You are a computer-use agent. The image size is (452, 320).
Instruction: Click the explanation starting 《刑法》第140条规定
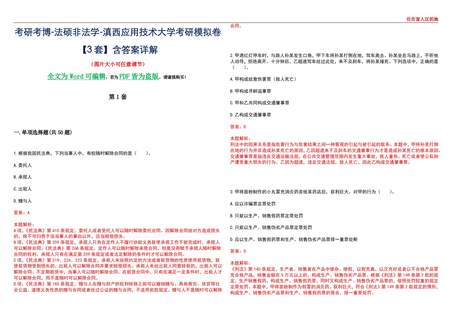pos(334,281)
